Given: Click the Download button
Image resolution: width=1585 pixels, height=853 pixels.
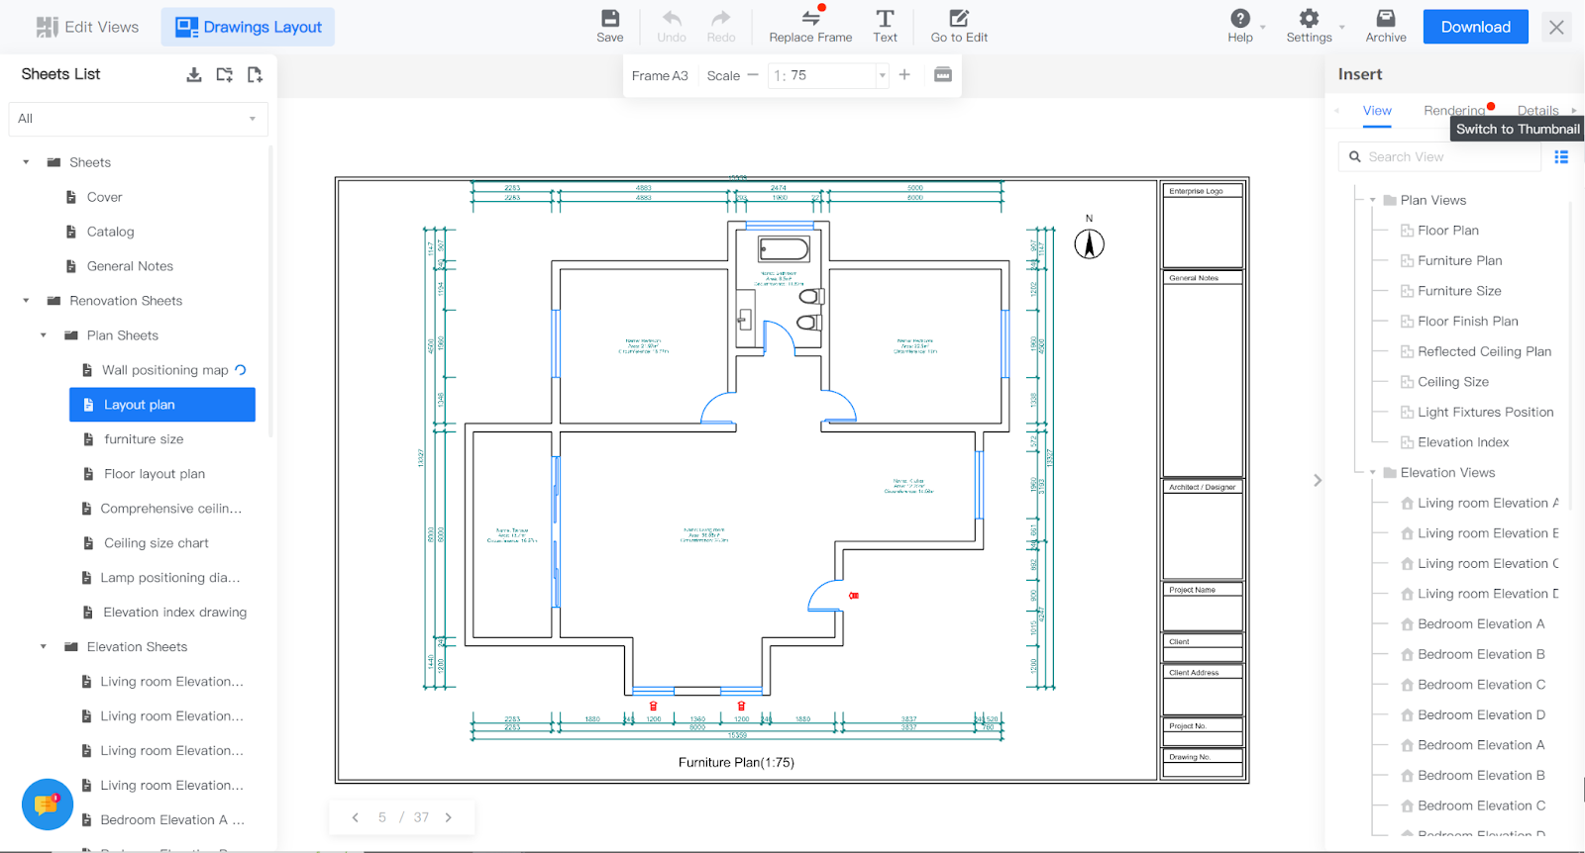Looking at the screenshot, I should (x=1475, y=27).
